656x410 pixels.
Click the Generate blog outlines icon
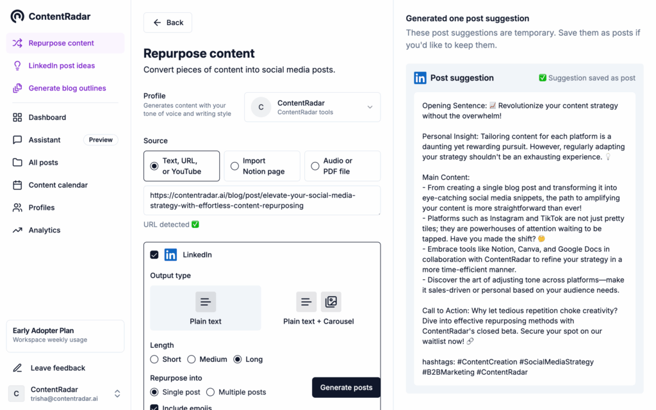click(17, 88)
